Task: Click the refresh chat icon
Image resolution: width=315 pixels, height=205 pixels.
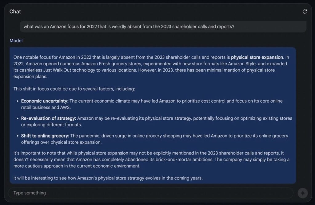Action: coord(305,12)
